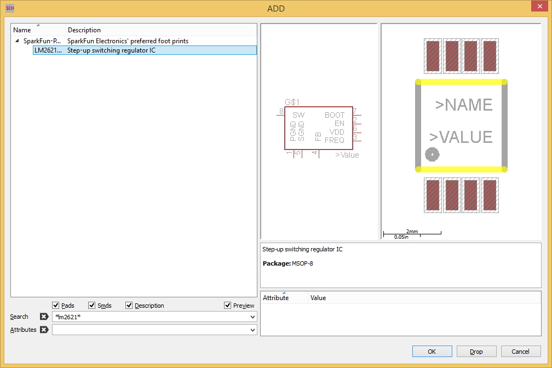Clear the Search field with the X icon

[x=44, y=317]
